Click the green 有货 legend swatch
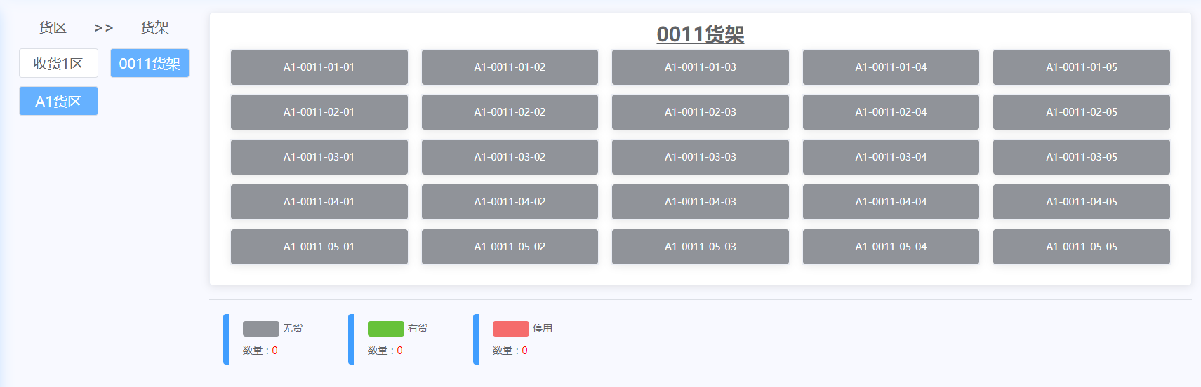Screen dimensions: 1201x387 pos(385,329)
